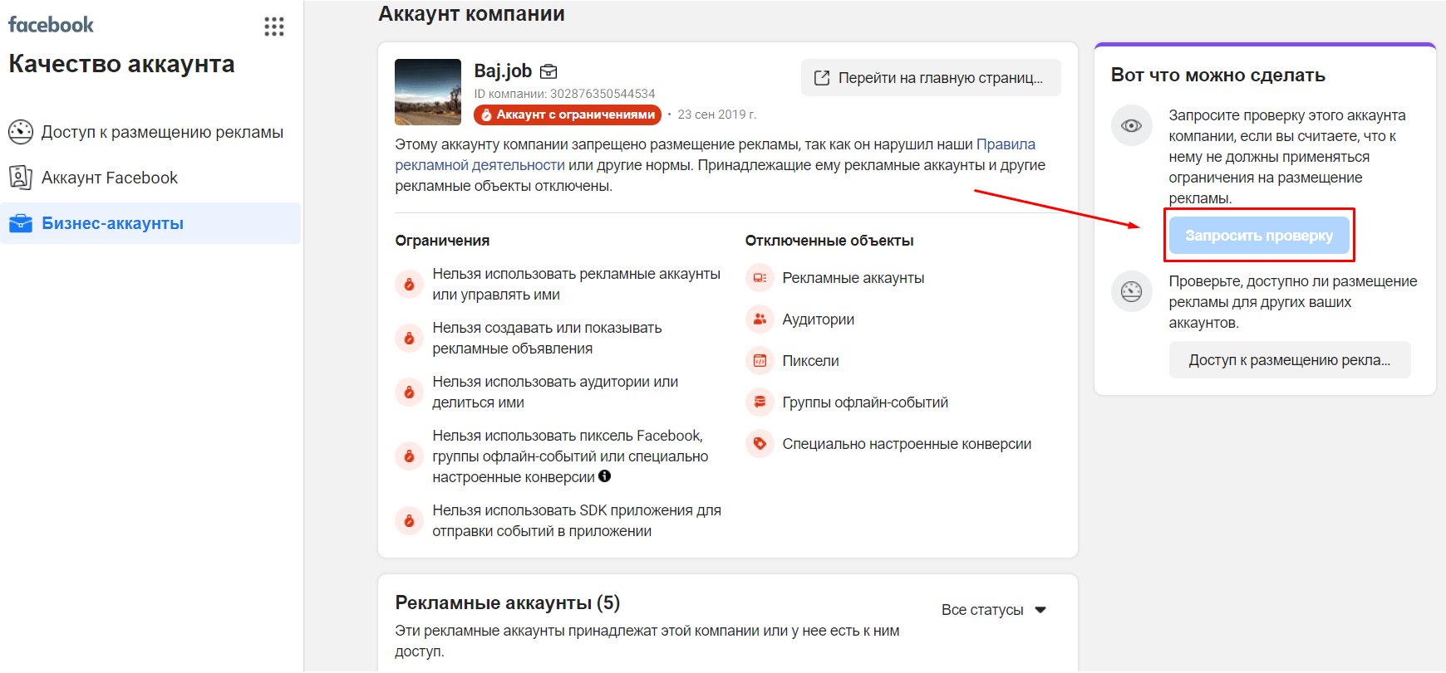The image size is (1446, 673).
Task: Click the Facebook logo
Action: click(51, 25)
